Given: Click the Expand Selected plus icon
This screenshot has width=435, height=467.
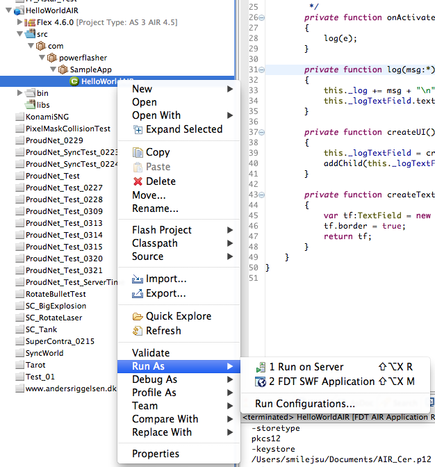Looking at the screenshot, I should pyautogui.click(x=138, y=129).
